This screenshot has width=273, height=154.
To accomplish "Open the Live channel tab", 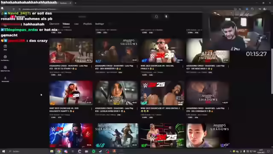I will [76, 24].
